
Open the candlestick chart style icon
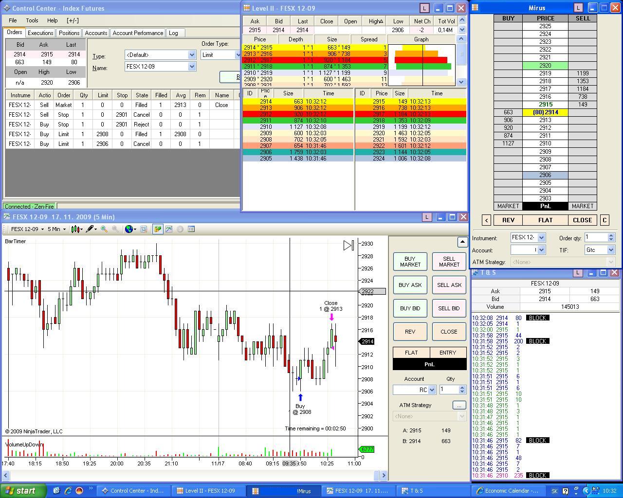75,229
